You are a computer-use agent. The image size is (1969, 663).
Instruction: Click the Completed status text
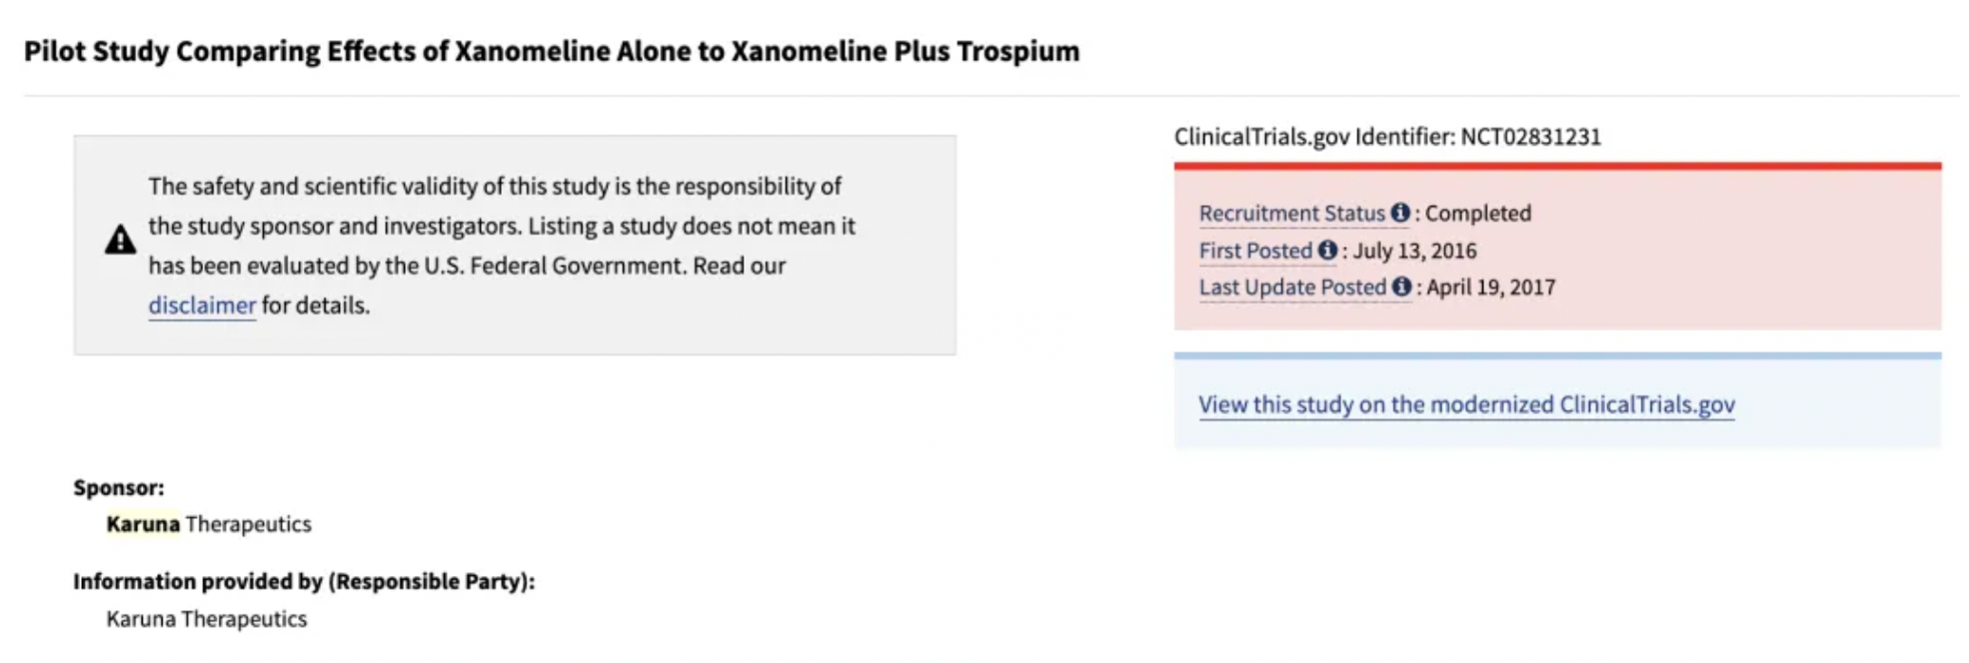click(x=1477, y=214)
